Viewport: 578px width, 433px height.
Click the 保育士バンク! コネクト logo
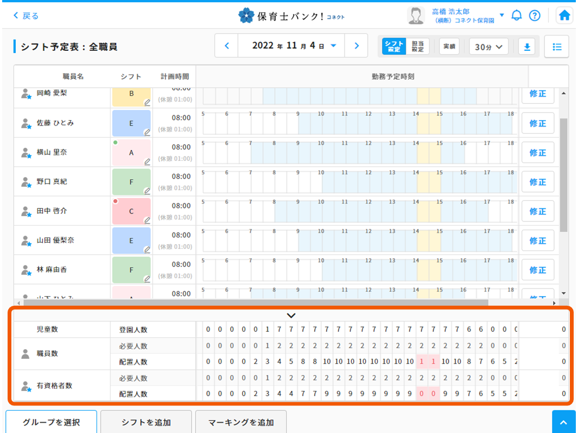pyautogui.click(x=293, y=15)
